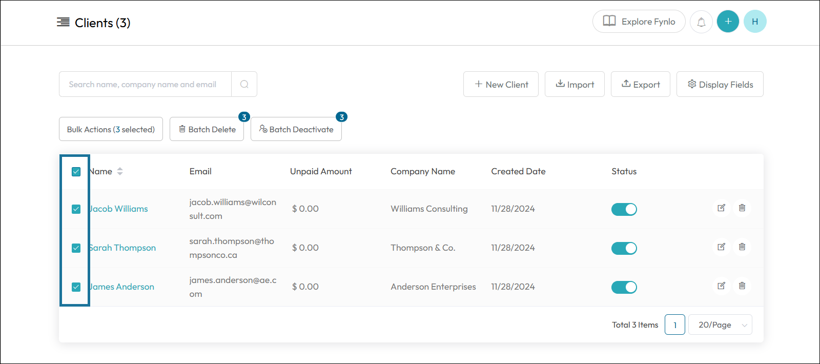This screenshot has height=364, width=820.
Task: Focus the client search input field
Action: tap(145, 84)
